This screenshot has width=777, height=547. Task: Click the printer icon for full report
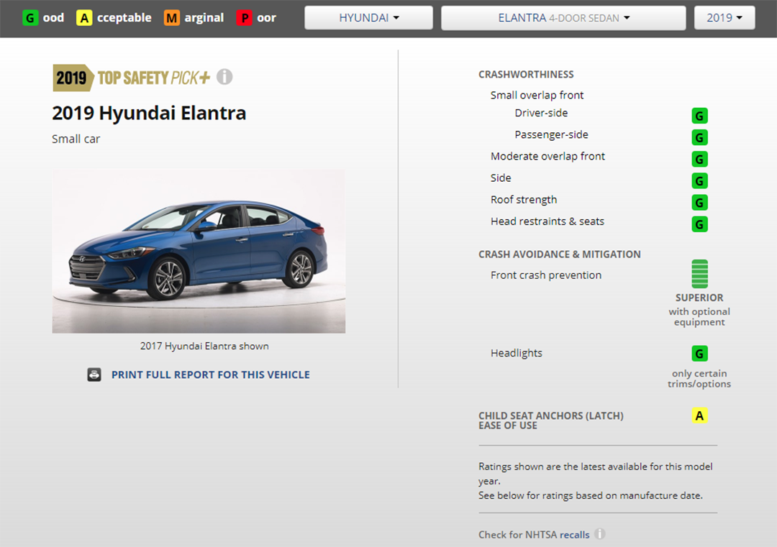pyautogui.click(x=94, y=374)
